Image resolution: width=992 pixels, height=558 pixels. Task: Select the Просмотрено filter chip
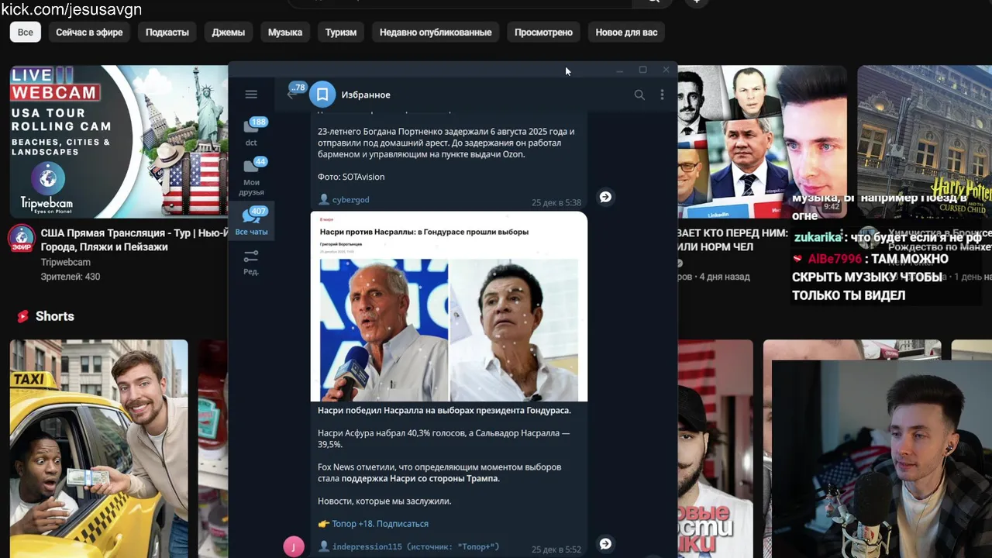543,32
